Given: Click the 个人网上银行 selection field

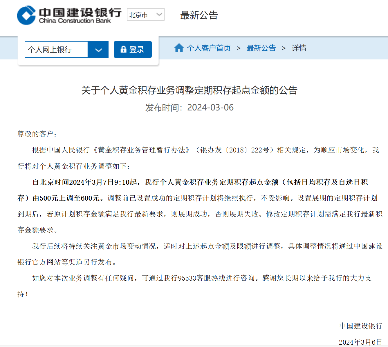Looking at the screenshot, I should (56, 50).
